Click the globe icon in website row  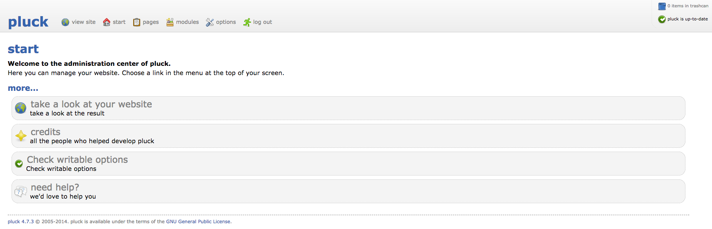21,108
